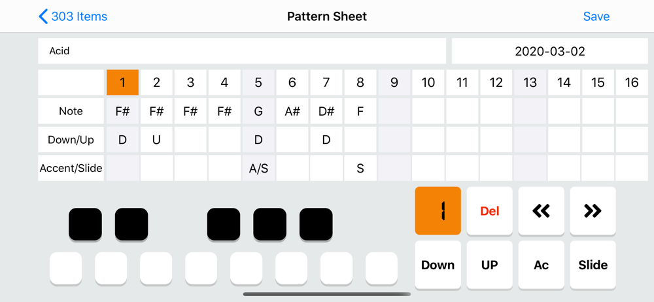Save the pattern sheet
Screen dimensions: 654x302
click(596, 16)
